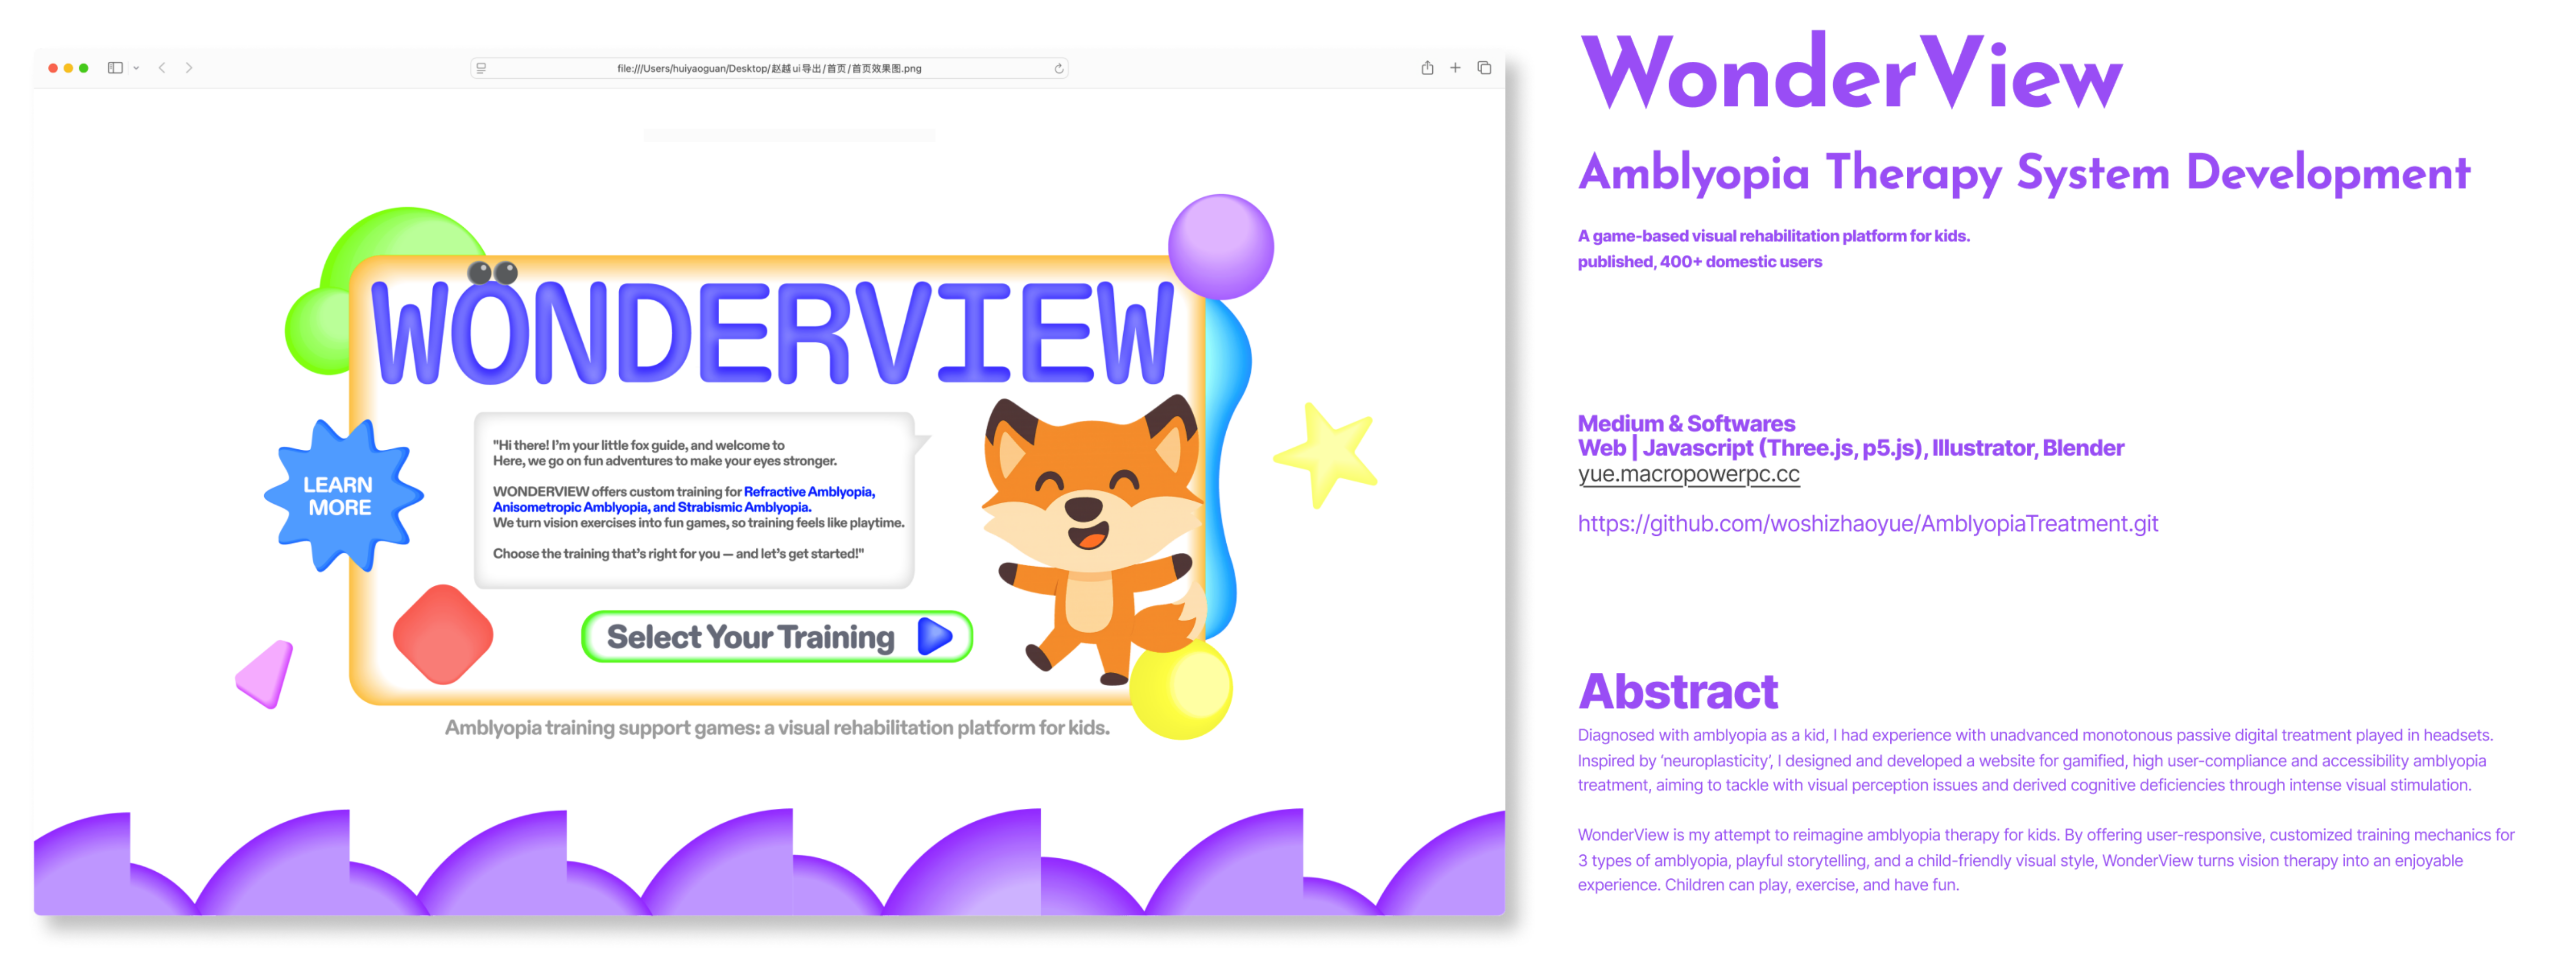Open the sidebar tab group dropdown arrow
Viewport: 2576px width, 966px height.
tap(136, 68)
